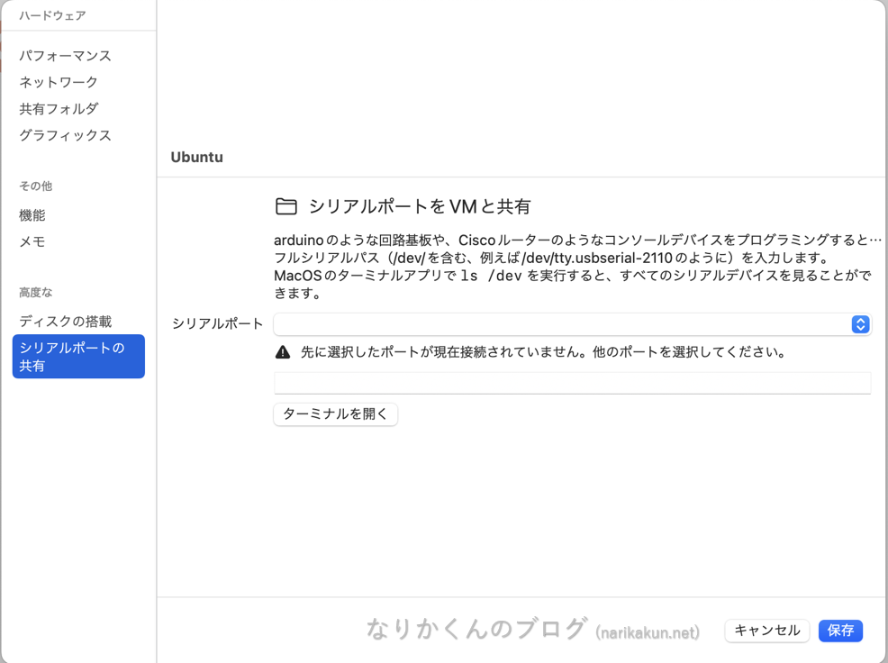888x663 pixels.
Task: Click the シリアルポートをVMと共有 heading
Action: [420, 206]
